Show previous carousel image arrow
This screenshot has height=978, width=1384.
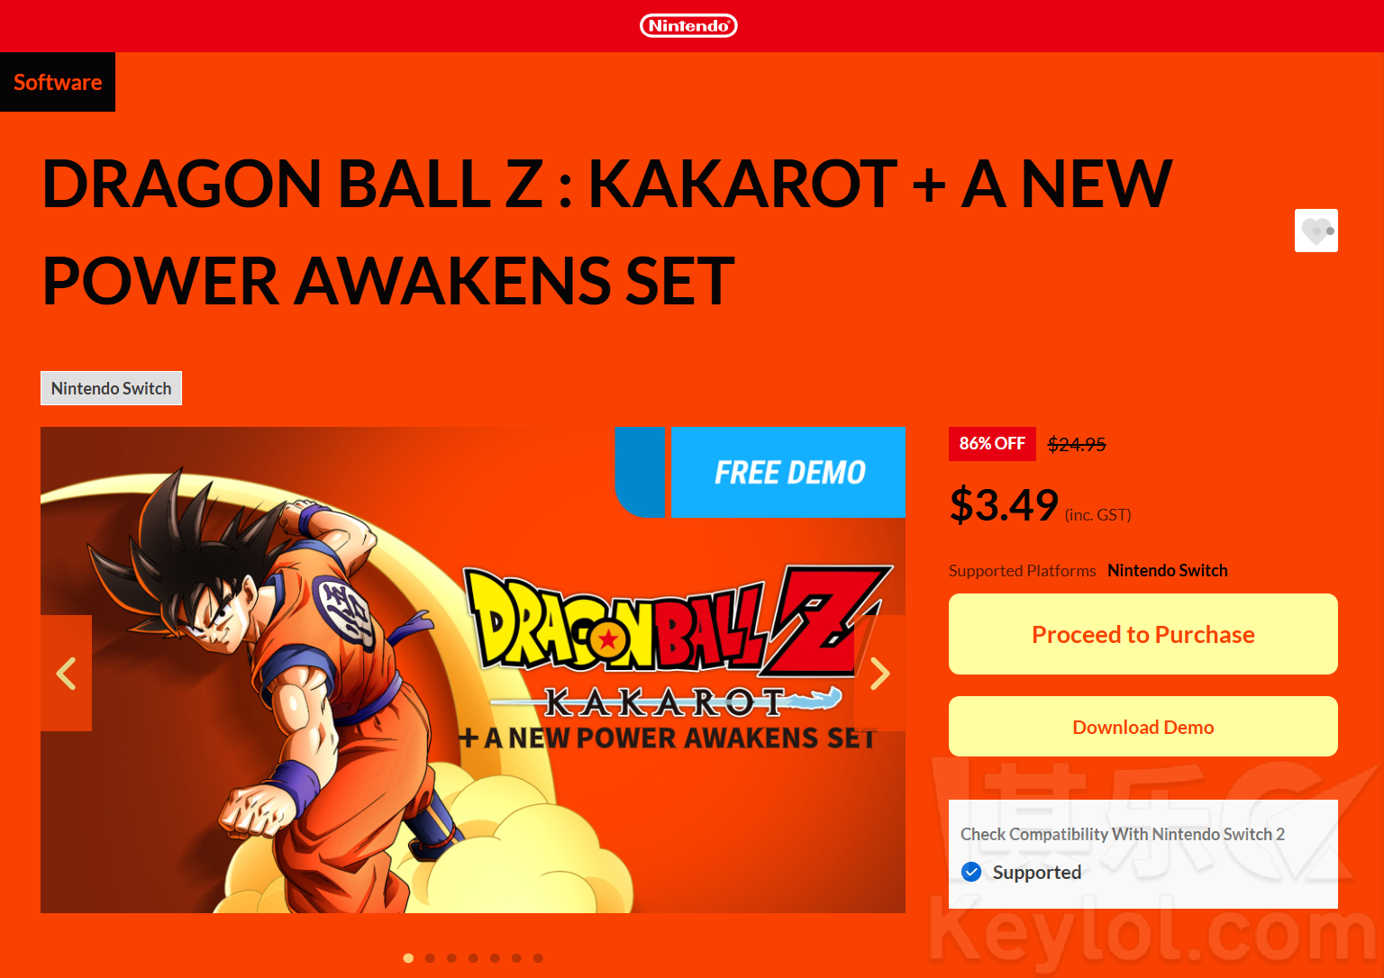click(x=66, y=673)
